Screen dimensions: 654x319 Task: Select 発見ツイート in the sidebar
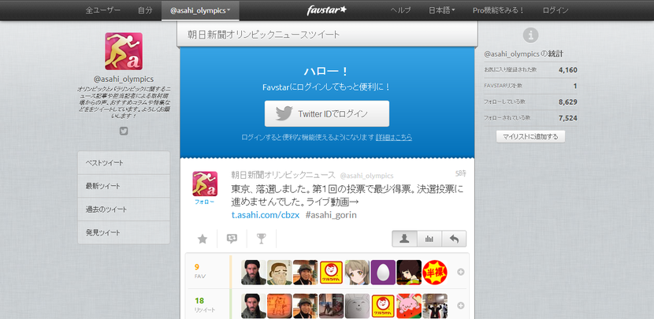click(x=124, y=232)
